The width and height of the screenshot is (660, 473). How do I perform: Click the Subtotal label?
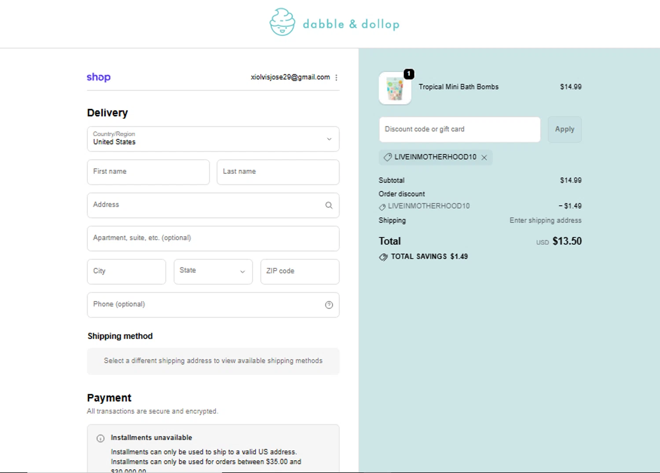392,180
